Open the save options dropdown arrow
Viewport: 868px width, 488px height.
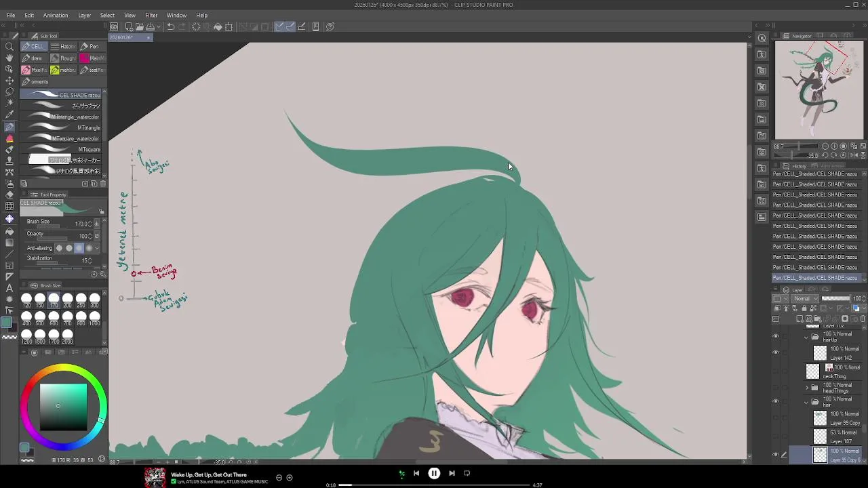pyautogui.click(x=159, y=27)
